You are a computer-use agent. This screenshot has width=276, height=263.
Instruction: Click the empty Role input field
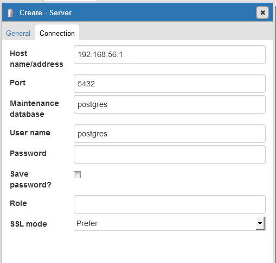(x=170, y=204)
